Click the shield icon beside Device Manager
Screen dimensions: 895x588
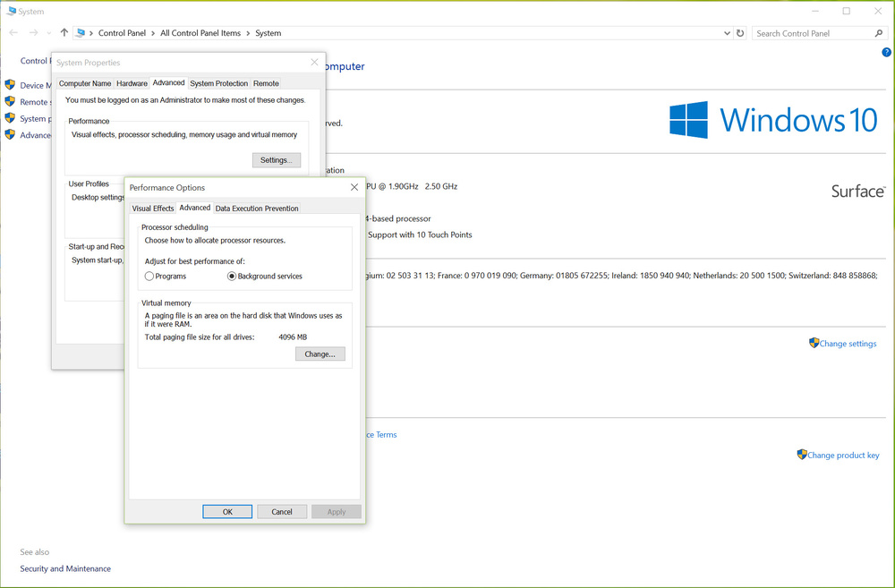[x=10, y=85]
